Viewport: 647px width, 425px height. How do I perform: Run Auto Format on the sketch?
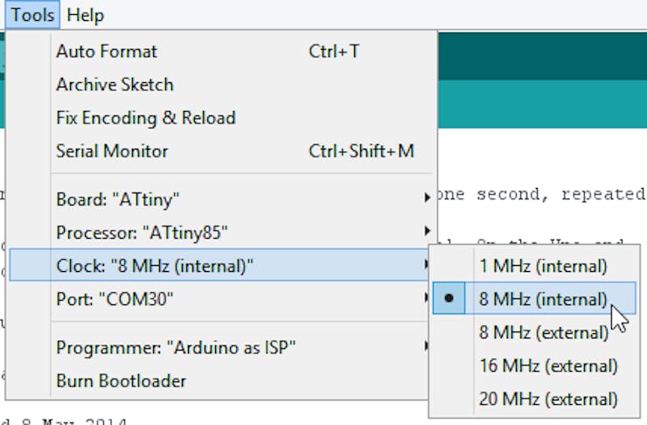[x=107, y=52]
